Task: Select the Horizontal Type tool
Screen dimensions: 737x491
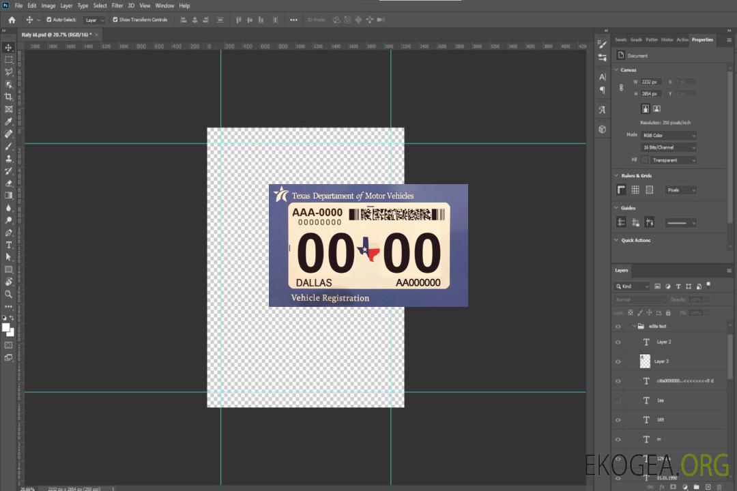Action: click(9, 245)
